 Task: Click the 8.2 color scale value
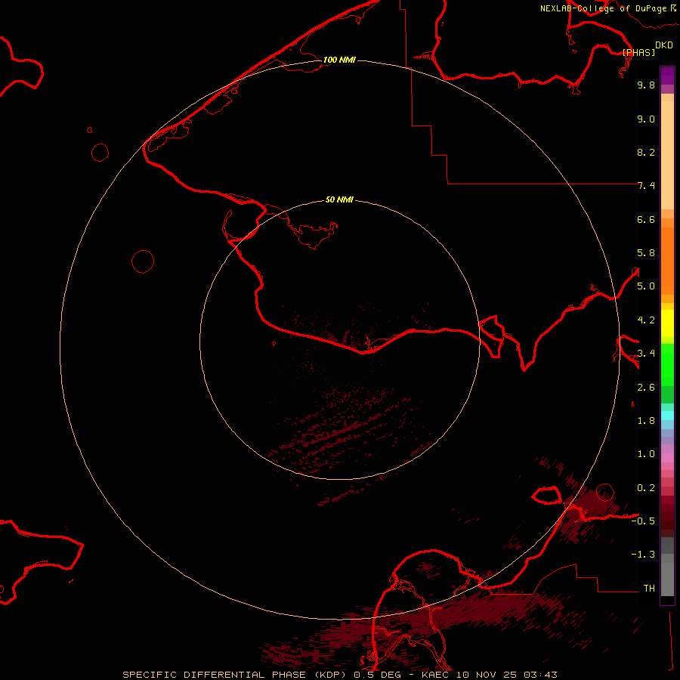tap(646, 153)
